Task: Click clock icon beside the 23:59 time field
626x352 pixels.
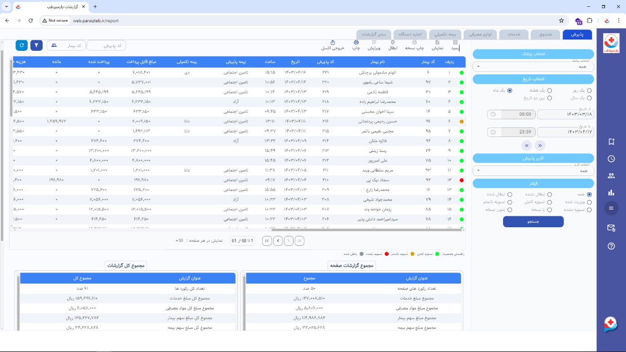Action: click(494, 132)
